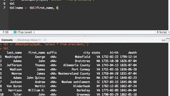
Task: Click 'birth' column header in console
Action: click(114, 53)
